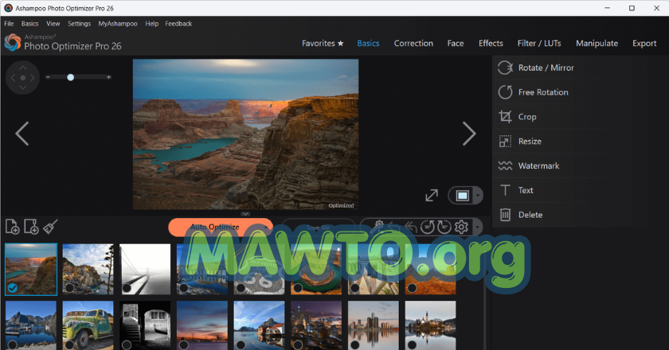
Task: Open the View menu
Action: click(53, 24)
